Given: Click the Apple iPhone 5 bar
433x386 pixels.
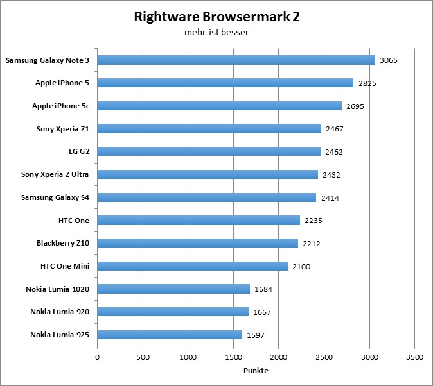Looking at the screenshot, I should (225, 83).
